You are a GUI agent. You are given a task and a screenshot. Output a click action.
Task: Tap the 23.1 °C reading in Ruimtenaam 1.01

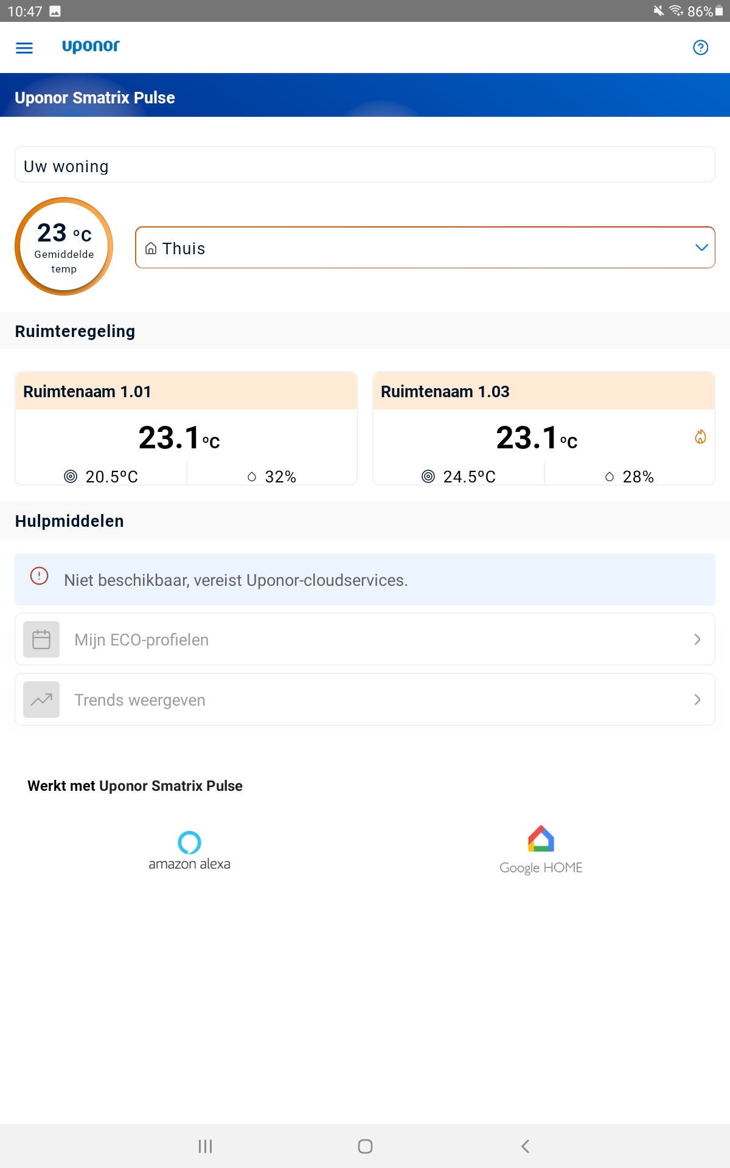179,438
